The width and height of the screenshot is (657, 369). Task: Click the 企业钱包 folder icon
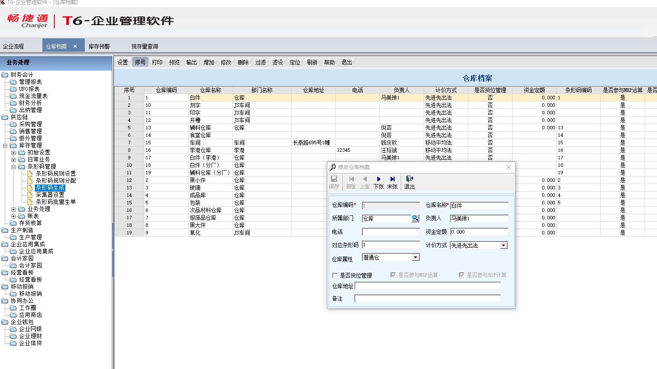point(5,322)
